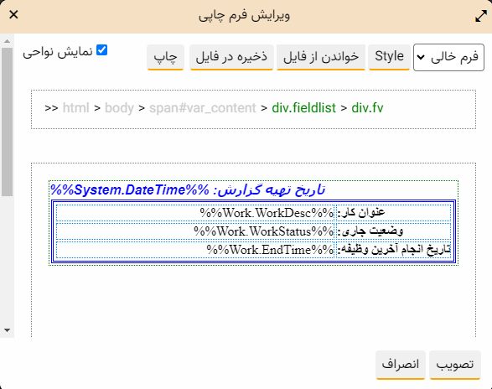Click the %%Work.WorkStatus%% table cell
Image resolution: width=492 pixels, height=389 pixels.
pyautogui.click(x=195, y=231)
